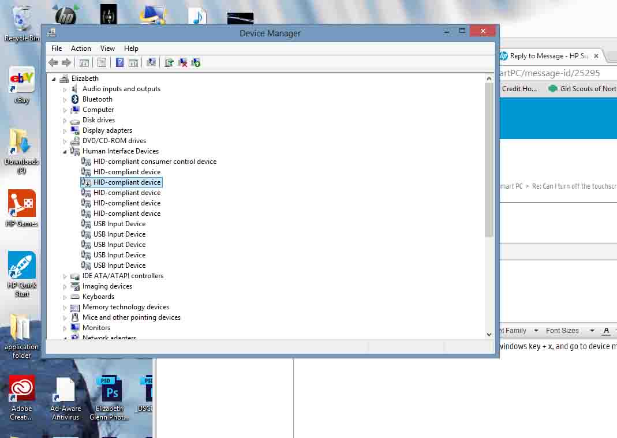Image resolution: width=617 pixels, height=438 pixels.
Task: Open the eBay desktop shortcut
Action: click(x=22, y=85)
